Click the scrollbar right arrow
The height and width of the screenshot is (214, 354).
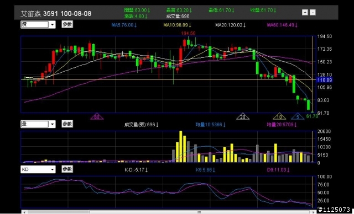pyautogui.click(x=313, y=212)
